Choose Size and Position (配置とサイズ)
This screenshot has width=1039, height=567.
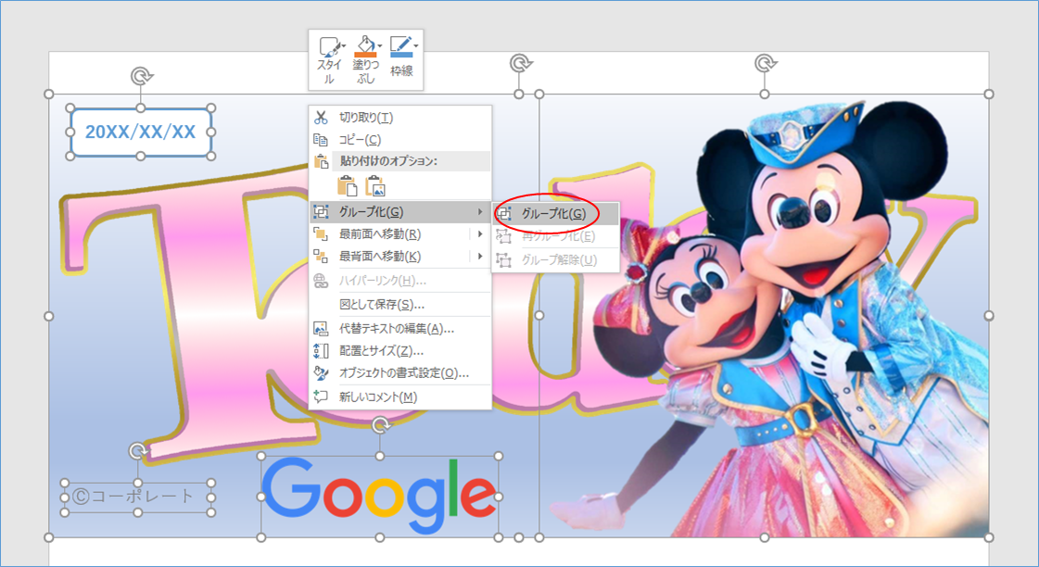point(400,351)
